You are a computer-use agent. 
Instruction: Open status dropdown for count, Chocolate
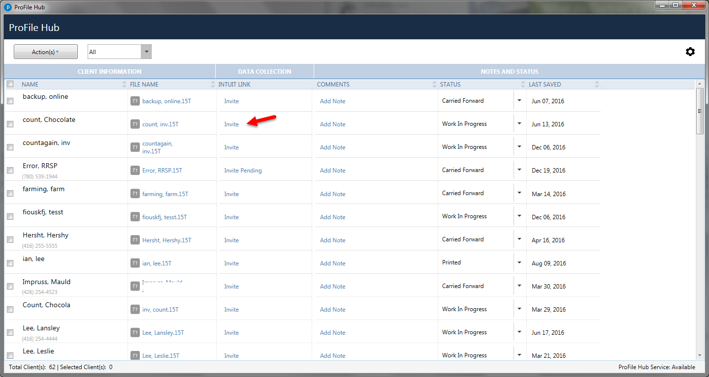(x=519, y=123)
